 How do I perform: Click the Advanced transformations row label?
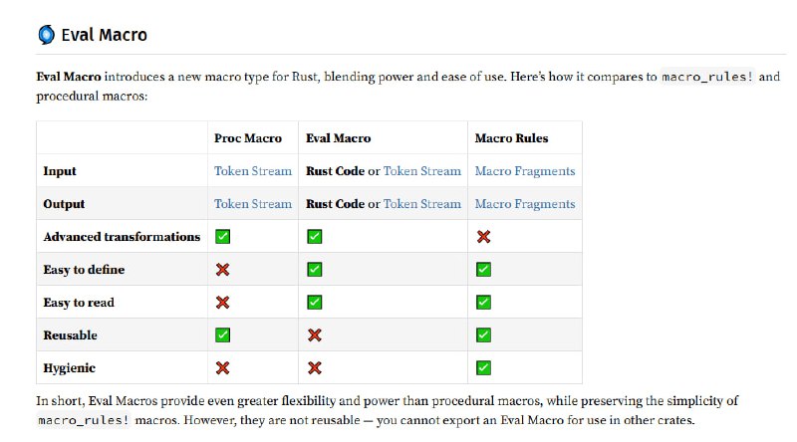pos(122,237)
